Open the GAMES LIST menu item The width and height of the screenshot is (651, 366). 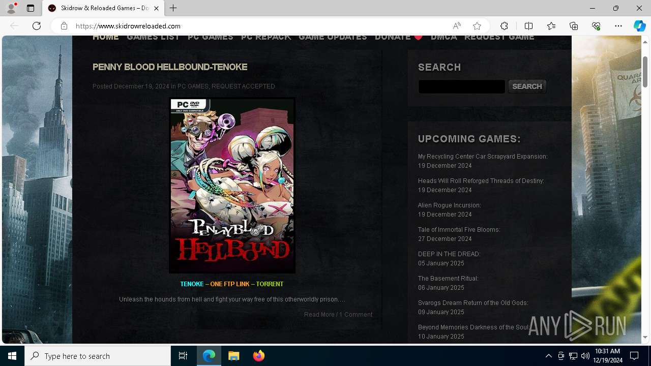pyautogui.click(x=153, y=37)
